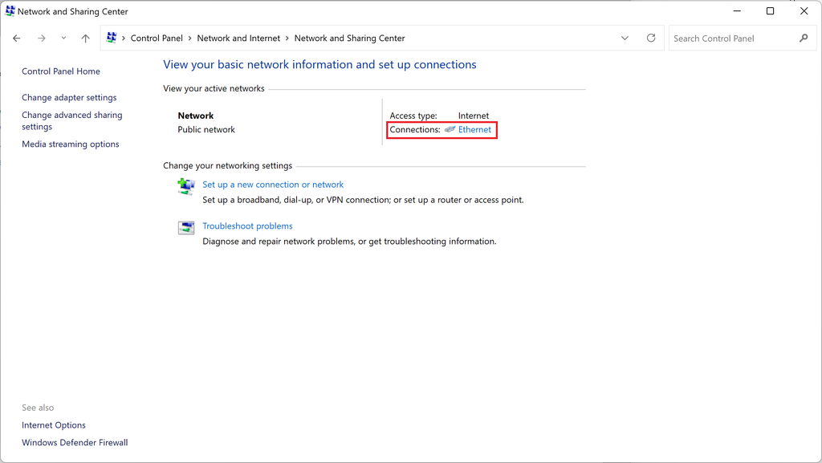This screenshot has height=463, width=822.
Task: Open the Ethernet connection link
Action: click(x=474, y=130)
